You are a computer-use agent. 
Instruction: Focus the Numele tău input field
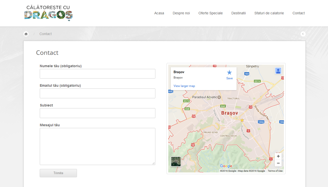coord(97,74)
